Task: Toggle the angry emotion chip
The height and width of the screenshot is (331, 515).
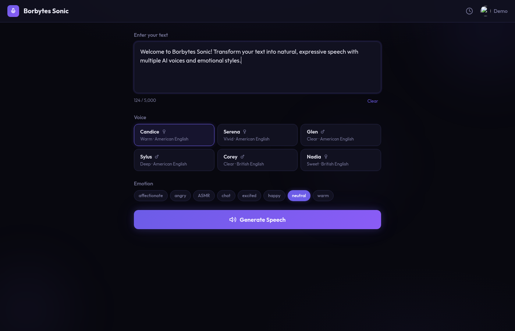Action: coord(180,196)
